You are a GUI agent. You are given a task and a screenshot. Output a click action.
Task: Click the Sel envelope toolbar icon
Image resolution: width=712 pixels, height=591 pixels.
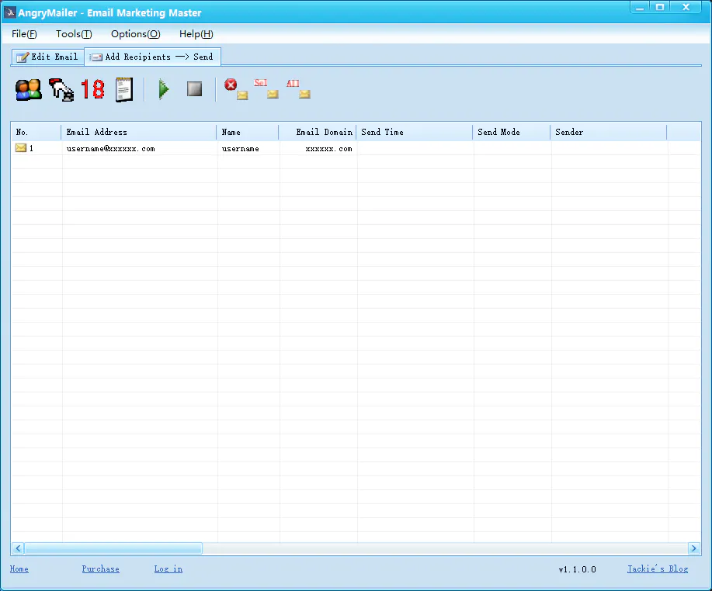(x=266, y=89)
